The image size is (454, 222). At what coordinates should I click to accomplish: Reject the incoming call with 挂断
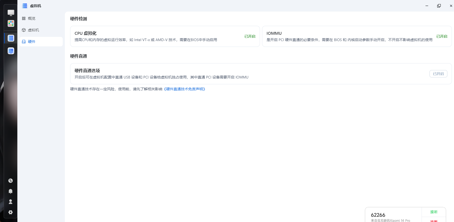(434, 221)
